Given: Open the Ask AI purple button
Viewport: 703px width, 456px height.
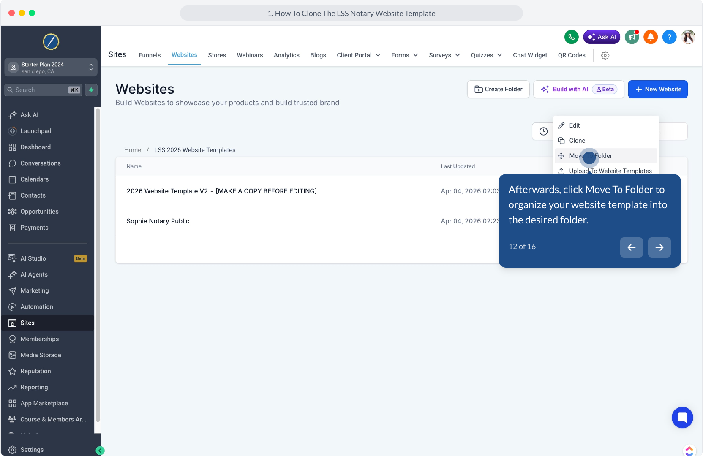Looking at the screenshot, I should 602,37.
